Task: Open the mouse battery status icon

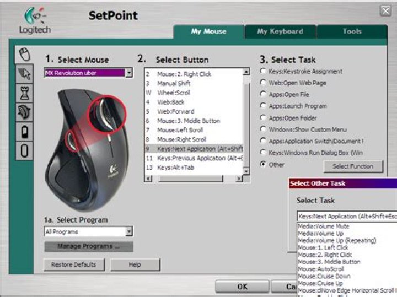Action: coord(25,132)
